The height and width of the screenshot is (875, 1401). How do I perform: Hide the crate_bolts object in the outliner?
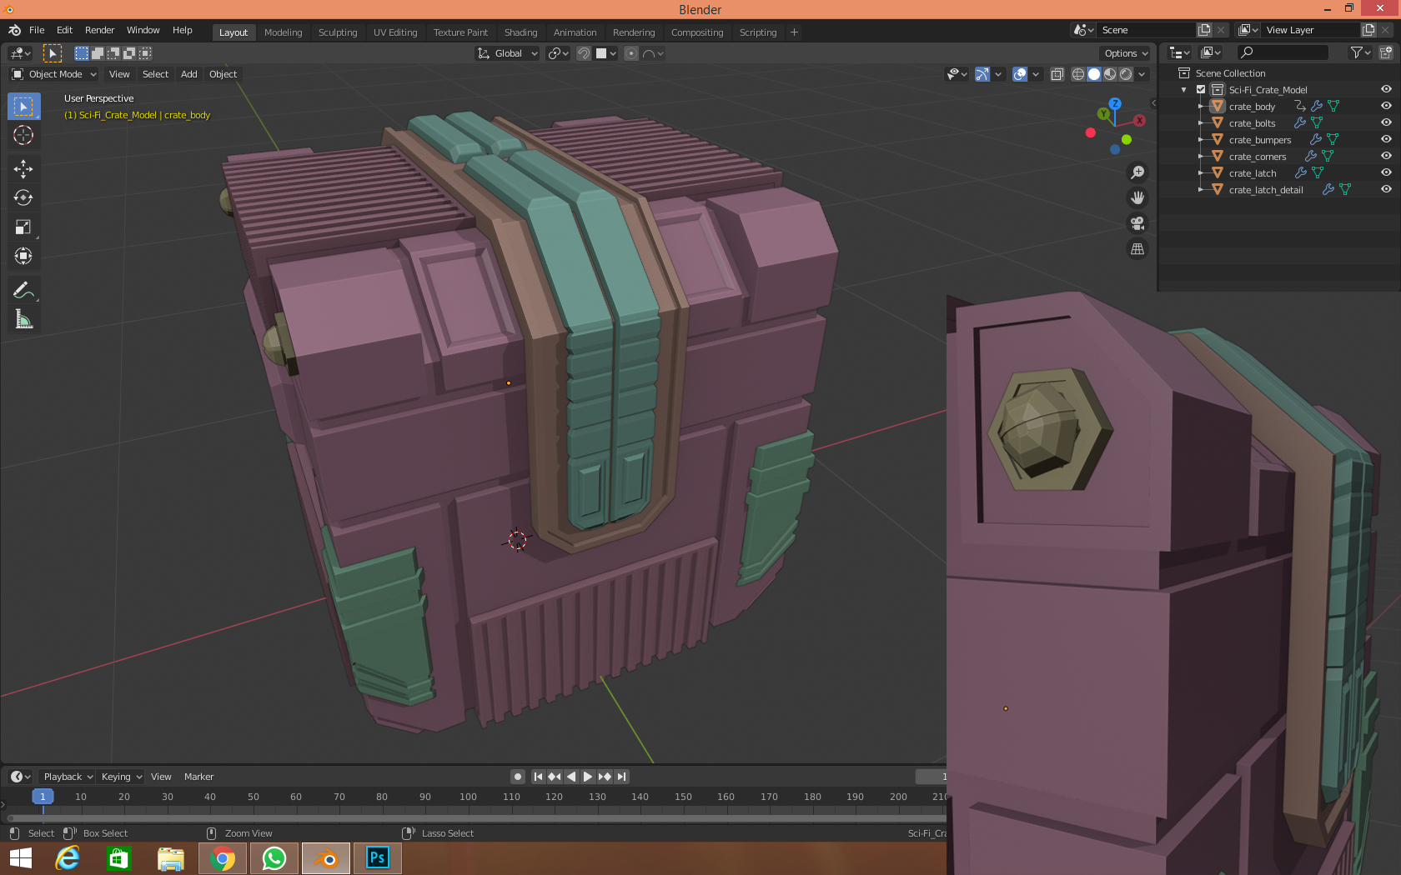point(1385,122)
